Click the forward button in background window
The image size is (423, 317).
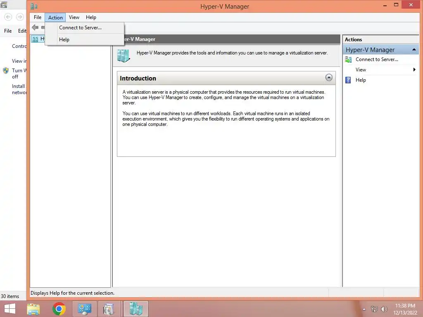(20, 17)
